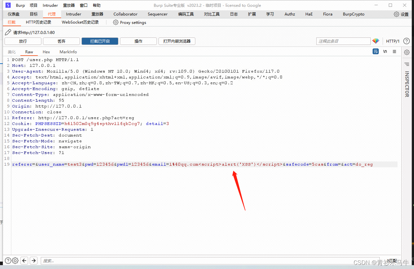This screenshot has width=414, height=269.
Task: Click the Burp Suite logo icon
Action: point(8,5)
